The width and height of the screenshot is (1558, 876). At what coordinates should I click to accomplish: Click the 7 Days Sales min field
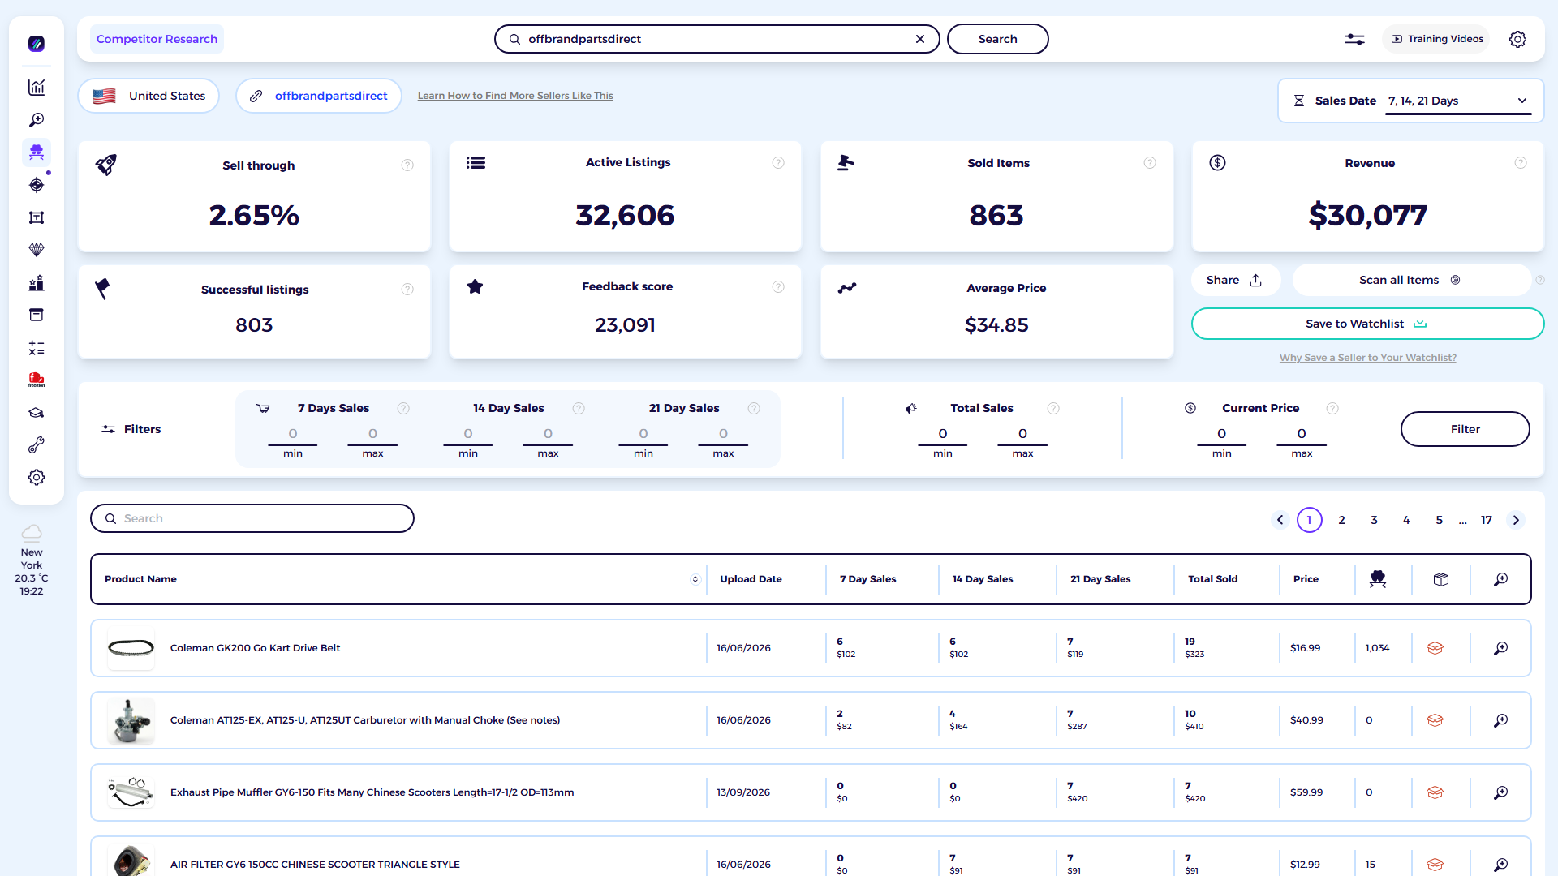(x=293, y=435)
